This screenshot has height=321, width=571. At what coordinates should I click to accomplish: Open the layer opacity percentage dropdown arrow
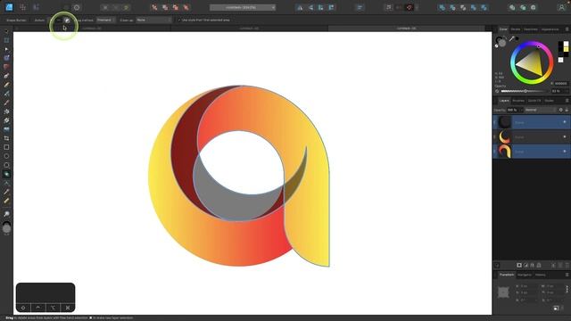coord(521,110)
